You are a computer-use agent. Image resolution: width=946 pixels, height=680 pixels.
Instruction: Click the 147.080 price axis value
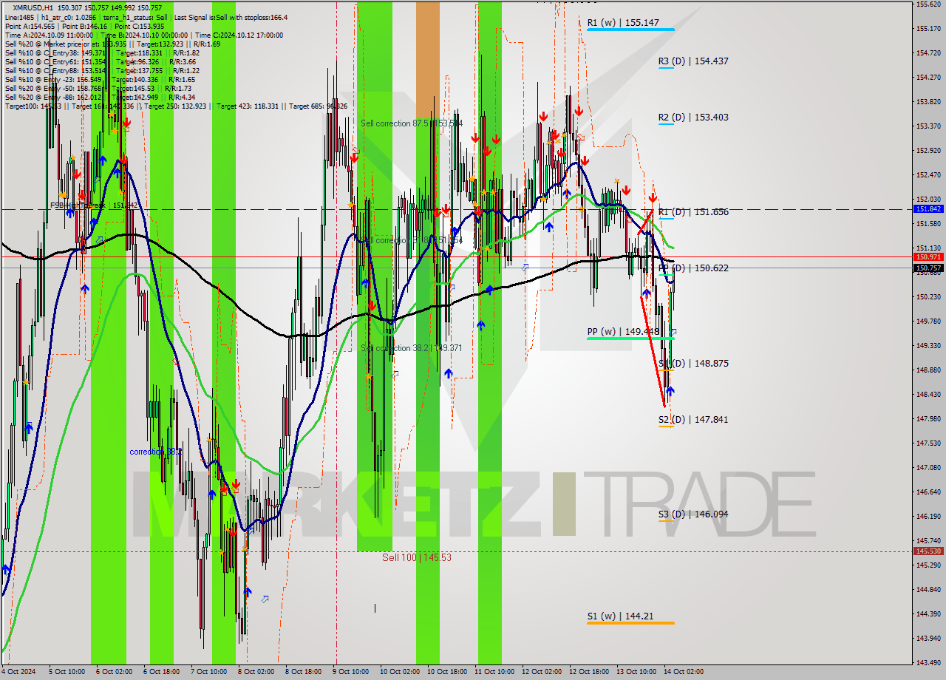[928, 468]
